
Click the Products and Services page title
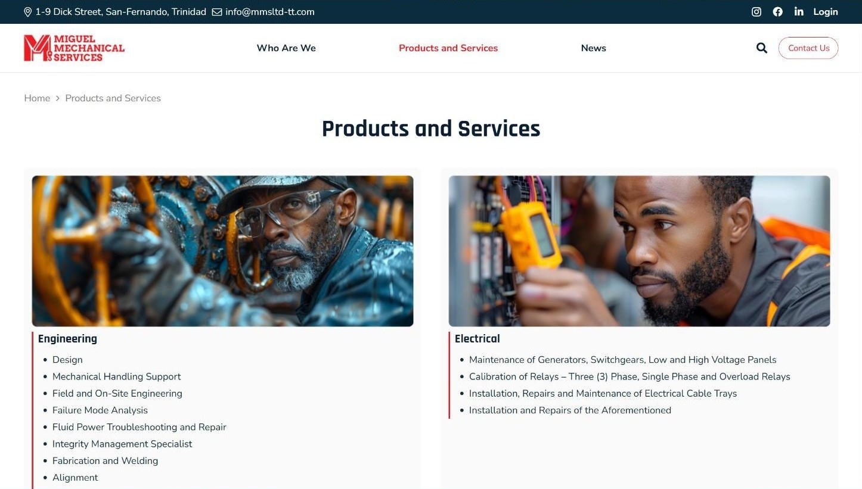[x=431, y=129]
